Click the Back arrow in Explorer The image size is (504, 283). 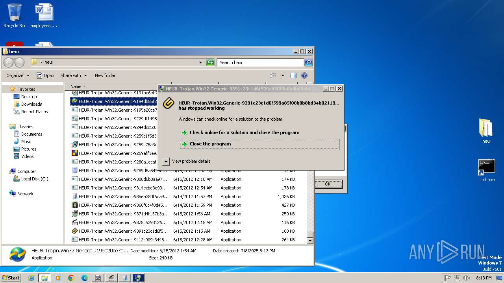9,62
